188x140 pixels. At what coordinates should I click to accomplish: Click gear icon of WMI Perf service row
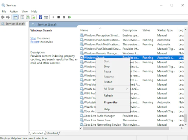pyautogui.click(x=82, y=93)
